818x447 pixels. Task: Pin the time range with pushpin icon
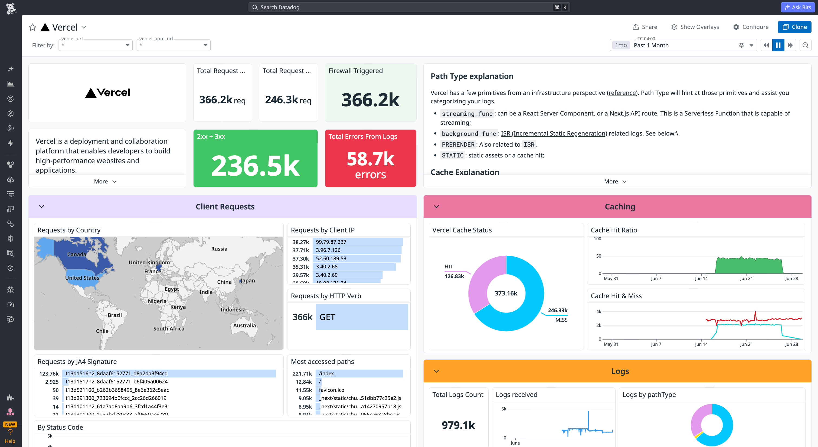click(741, 45)
